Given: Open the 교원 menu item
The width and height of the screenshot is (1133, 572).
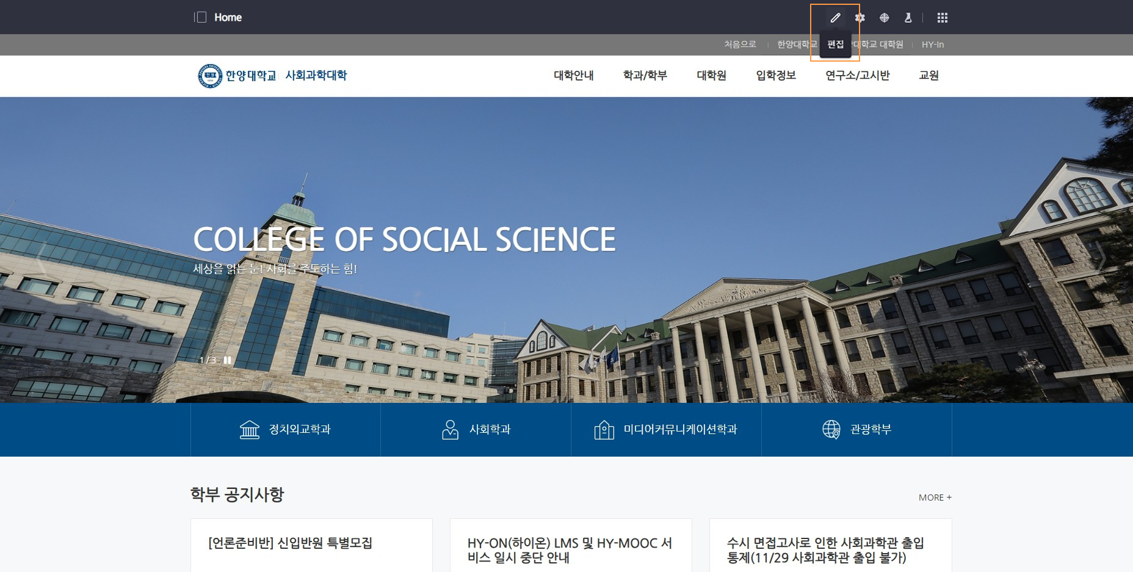Looking at the screenshot, I should tap(928, 76).
